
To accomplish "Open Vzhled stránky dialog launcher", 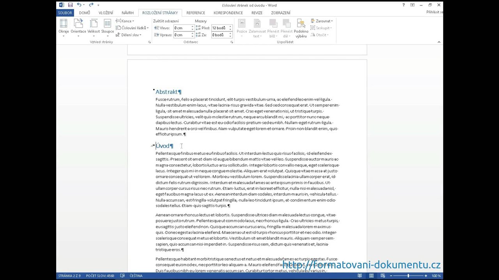I will [x=149, y=42].
